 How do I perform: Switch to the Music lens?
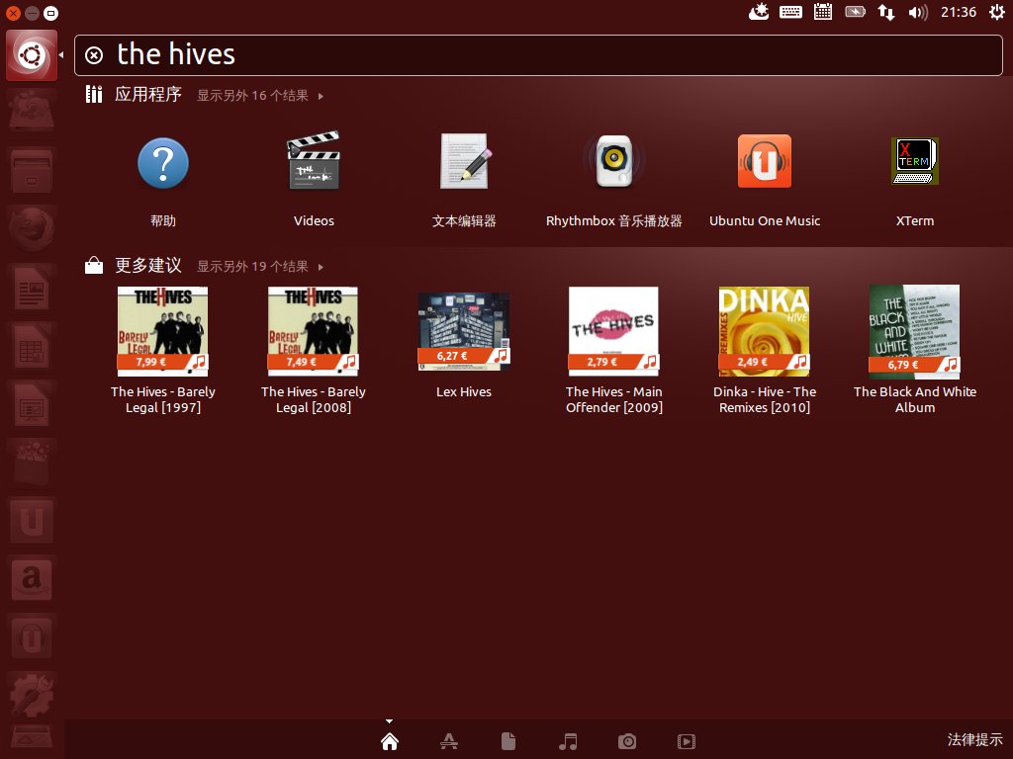point(568,741)
